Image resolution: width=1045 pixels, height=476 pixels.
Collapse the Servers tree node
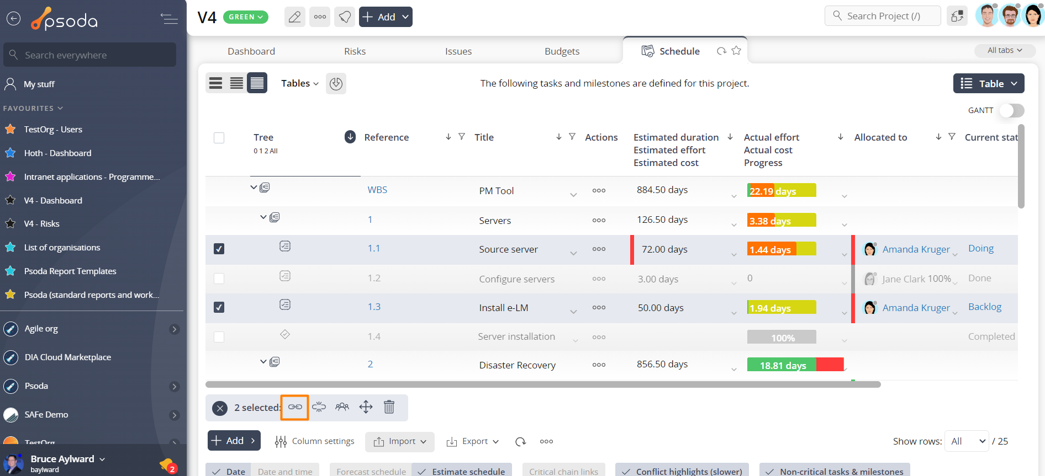(263, 217)
